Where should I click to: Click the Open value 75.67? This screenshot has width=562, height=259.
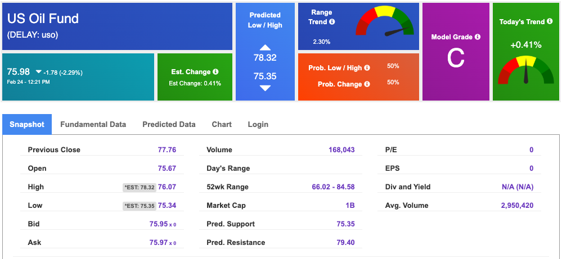(167, 169)
